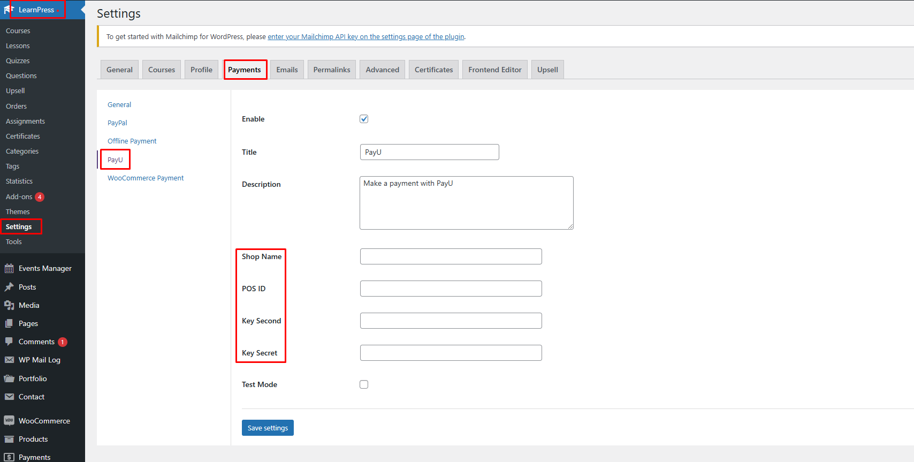Open Assignments in LearnPress menu
914x462 pixels.
(x=25, y=122)
